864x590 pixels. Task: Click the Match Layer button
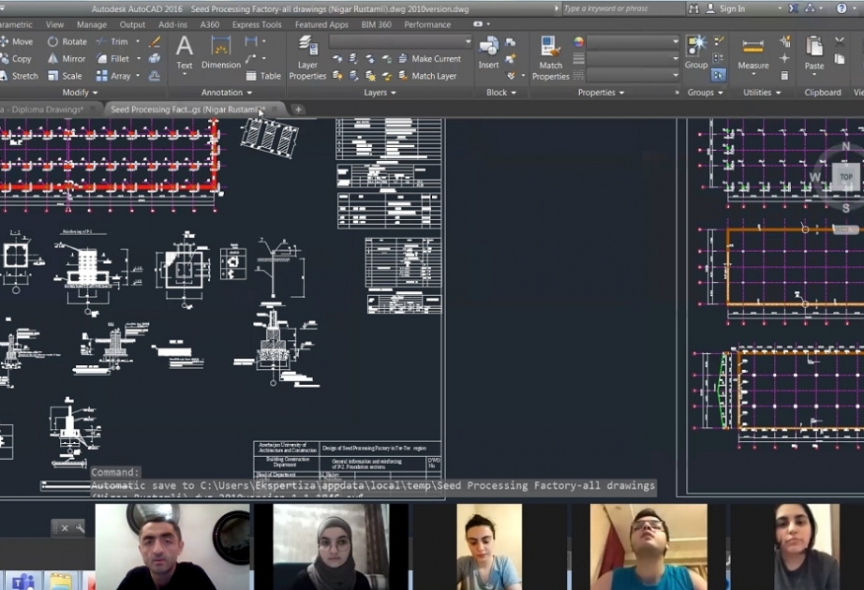[427, 76]
